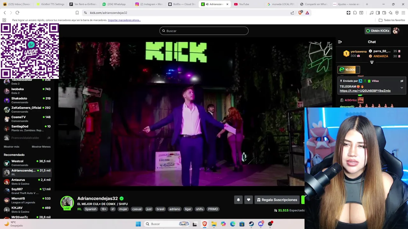The height and width of the screenshot is (229, 408).
Task: Click Regala Suscripciones button
Action: tap(277, 200)
